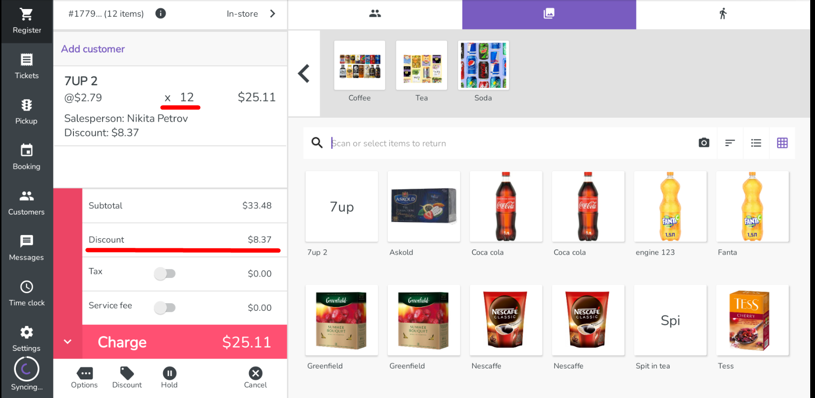Switch to list view icon
This screenshot has width=815, height=398.
pos(756,143)
